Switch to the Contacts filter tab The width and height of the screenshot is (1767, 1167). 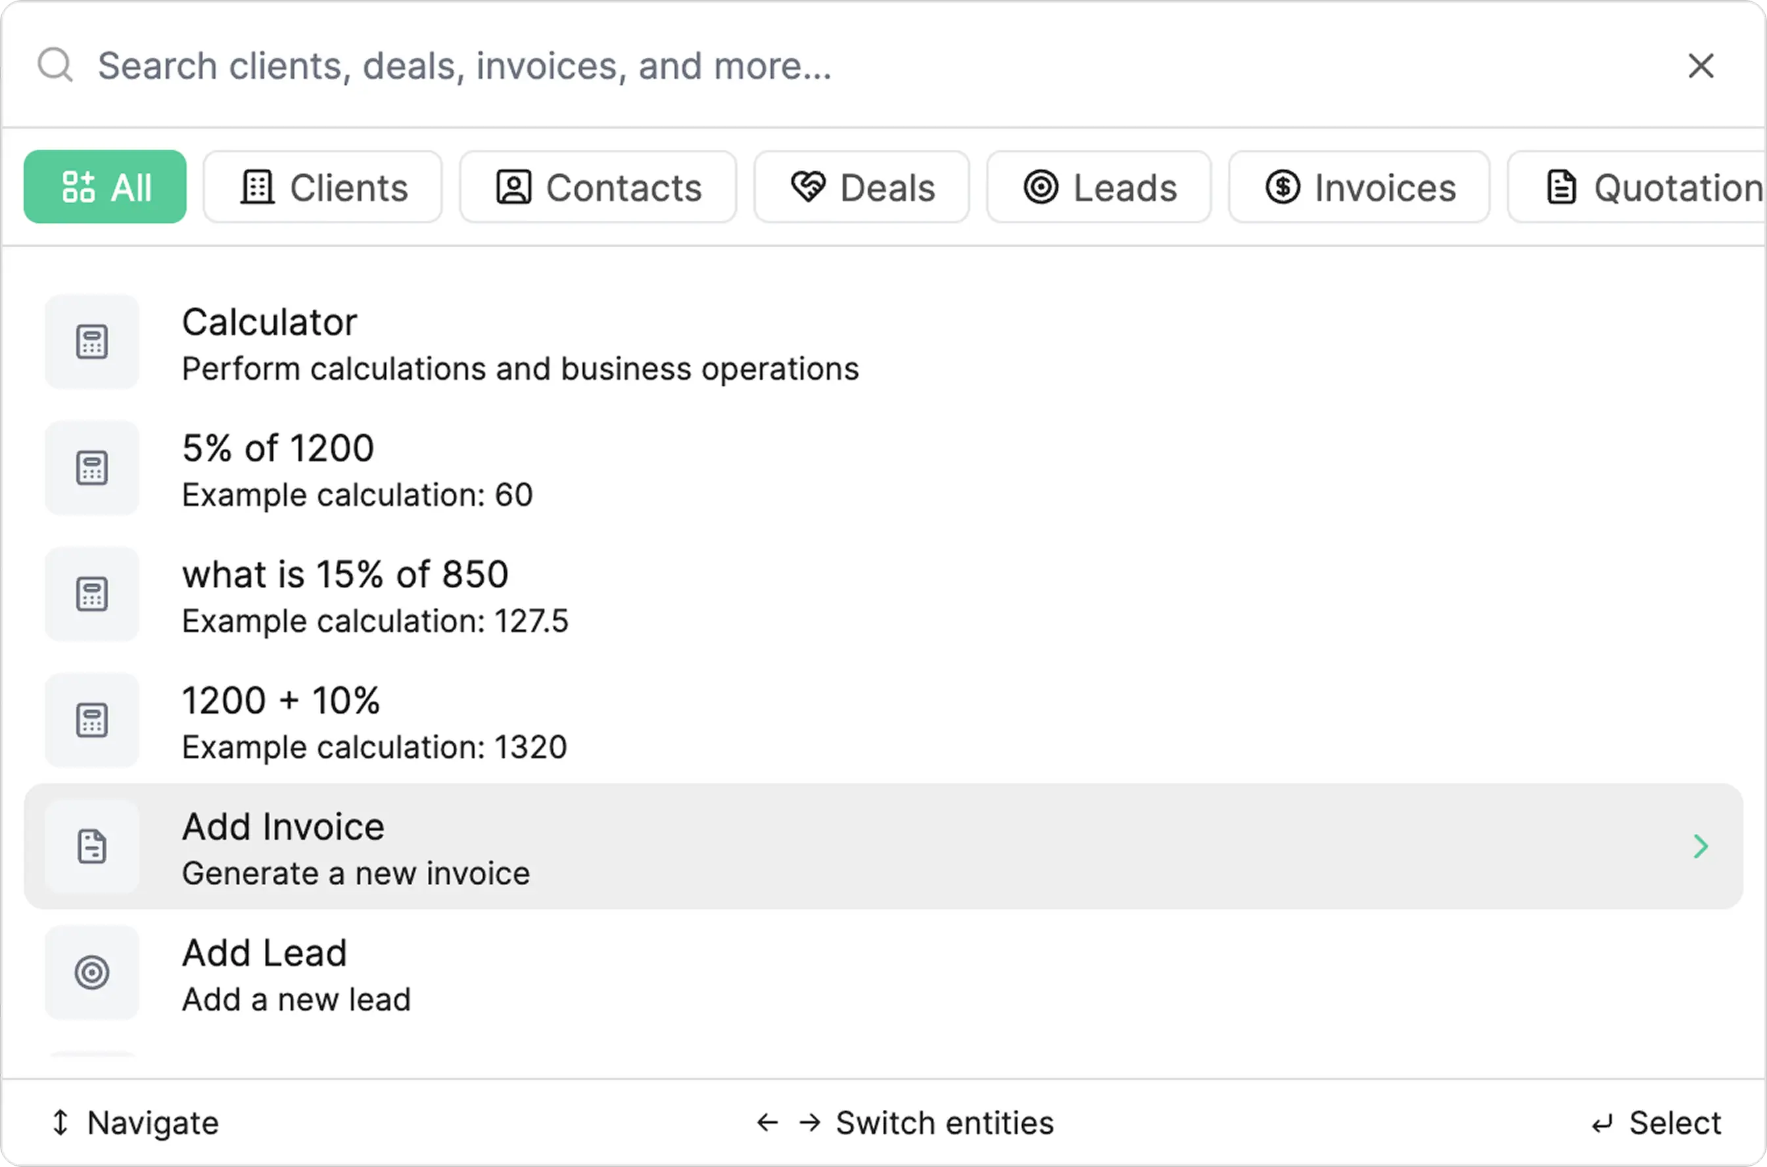coord(598,187)
